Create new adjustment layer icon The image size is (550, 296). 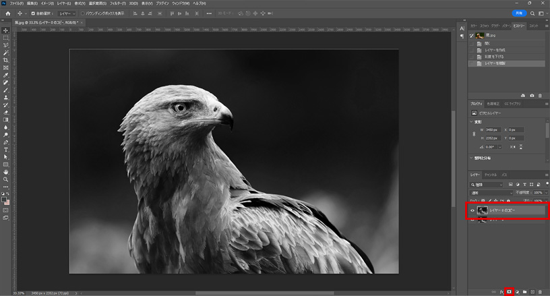coord(517,292)
